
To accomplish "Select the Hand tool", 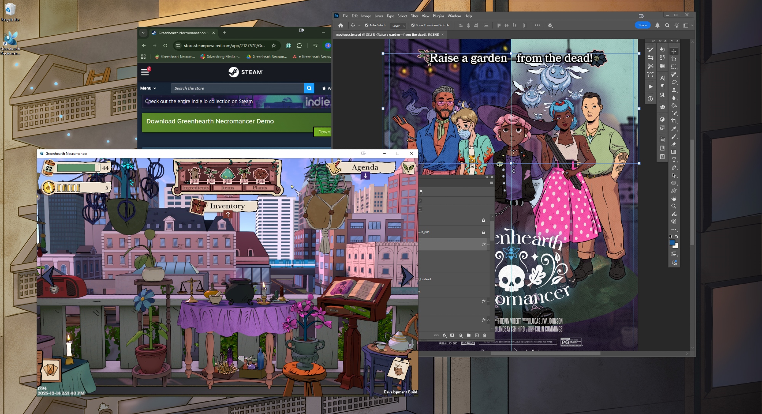I will coord(674,199).
